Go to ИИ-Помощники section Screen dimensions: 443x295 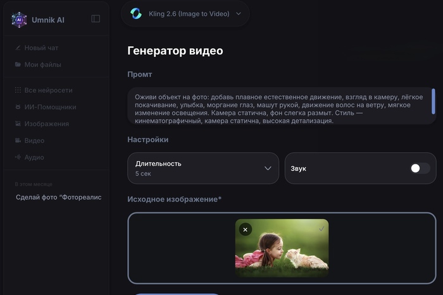tap(50, 107)
